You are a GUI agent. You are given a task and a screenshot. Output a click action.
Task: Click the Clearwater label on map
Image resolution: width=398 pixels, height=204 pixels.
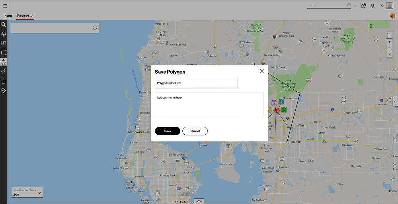pos(136,132)
